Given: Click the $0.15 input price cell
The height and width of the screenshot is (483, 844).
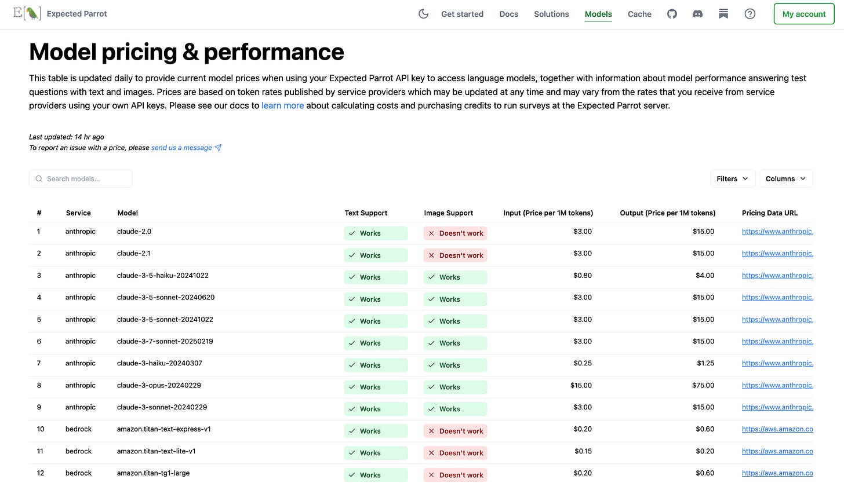Looking at the screenshot, I should click(x=583, y=452).
